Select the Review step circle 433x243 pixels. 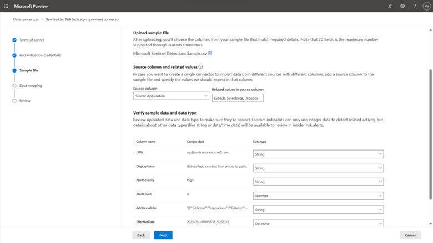click(14, 101)
